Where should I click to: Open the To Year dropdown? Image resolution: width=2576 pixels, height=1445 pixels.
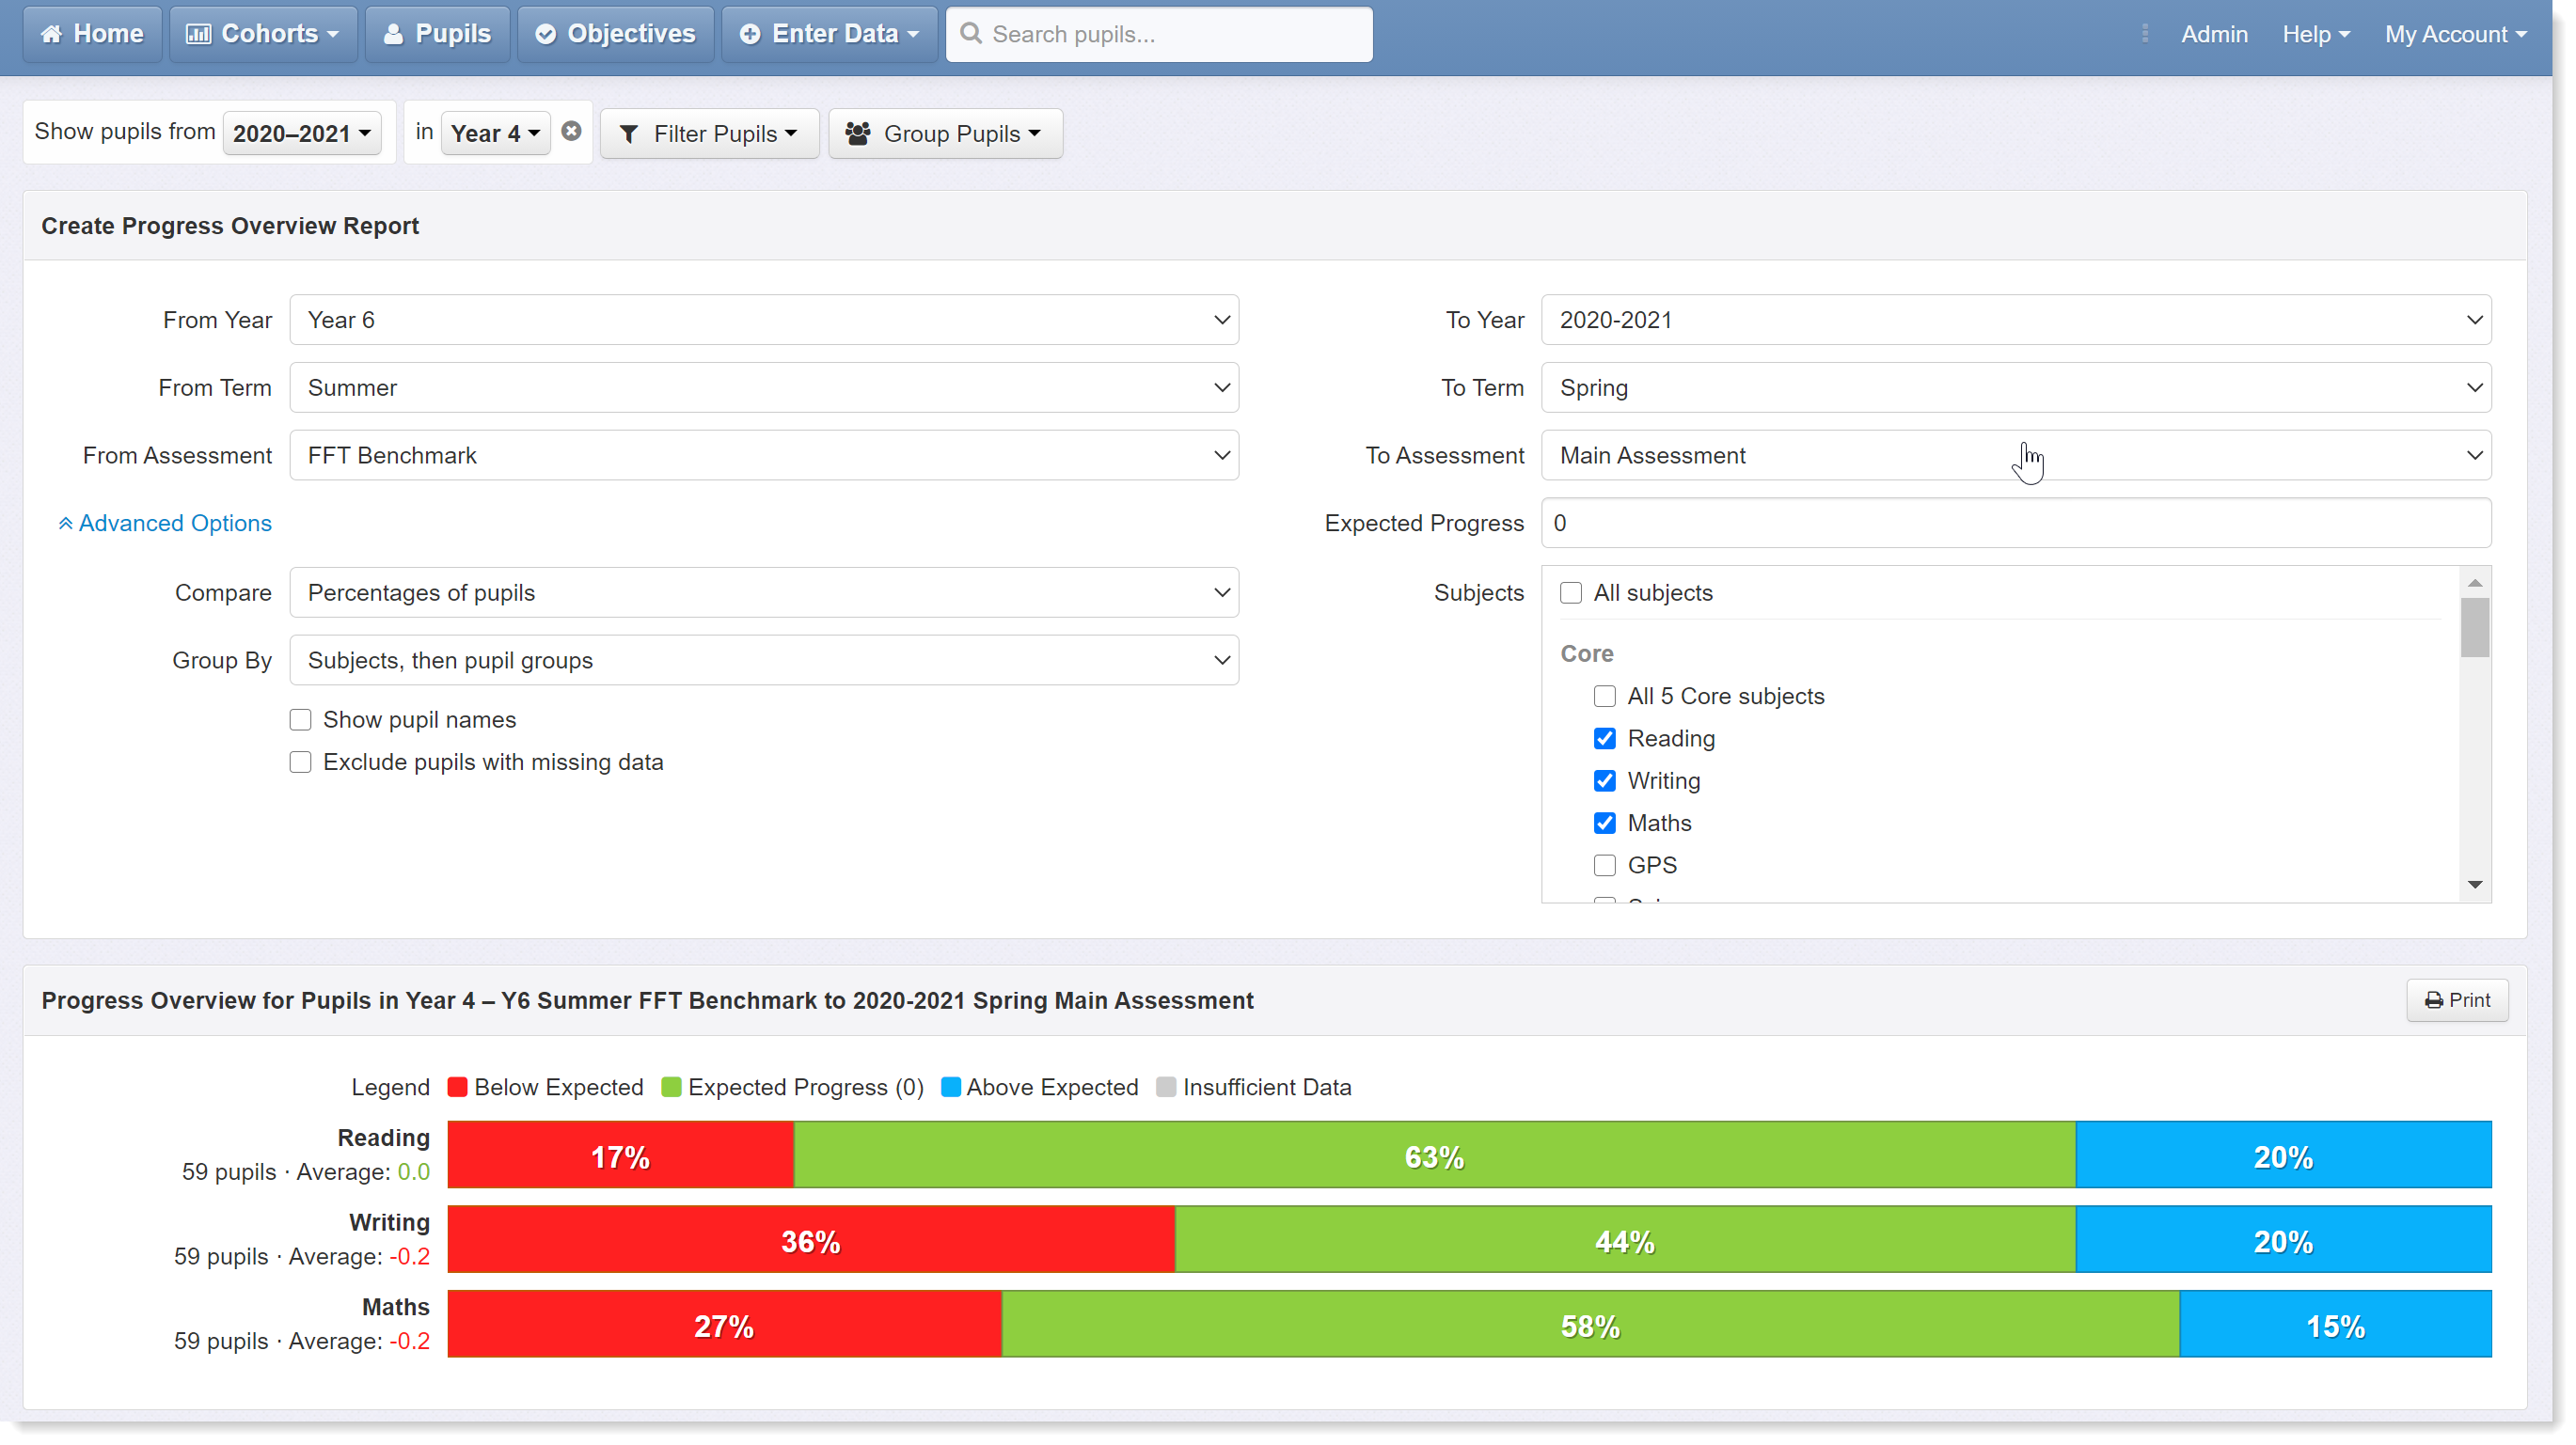pos(2016,320)
